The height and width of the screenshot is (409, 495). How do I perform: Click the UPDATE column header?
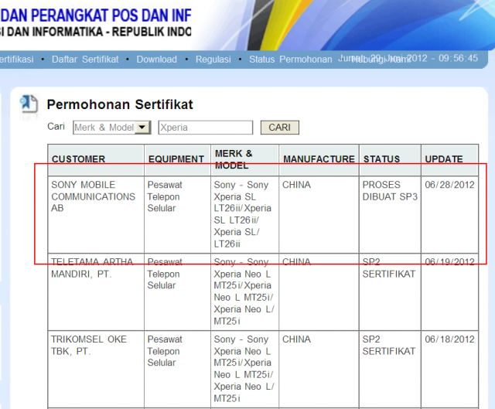point(443,159)
